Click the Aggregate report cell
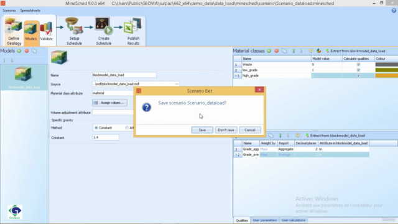Image resolution: width=398 pixels, height=224 pixels. [285, 149]
